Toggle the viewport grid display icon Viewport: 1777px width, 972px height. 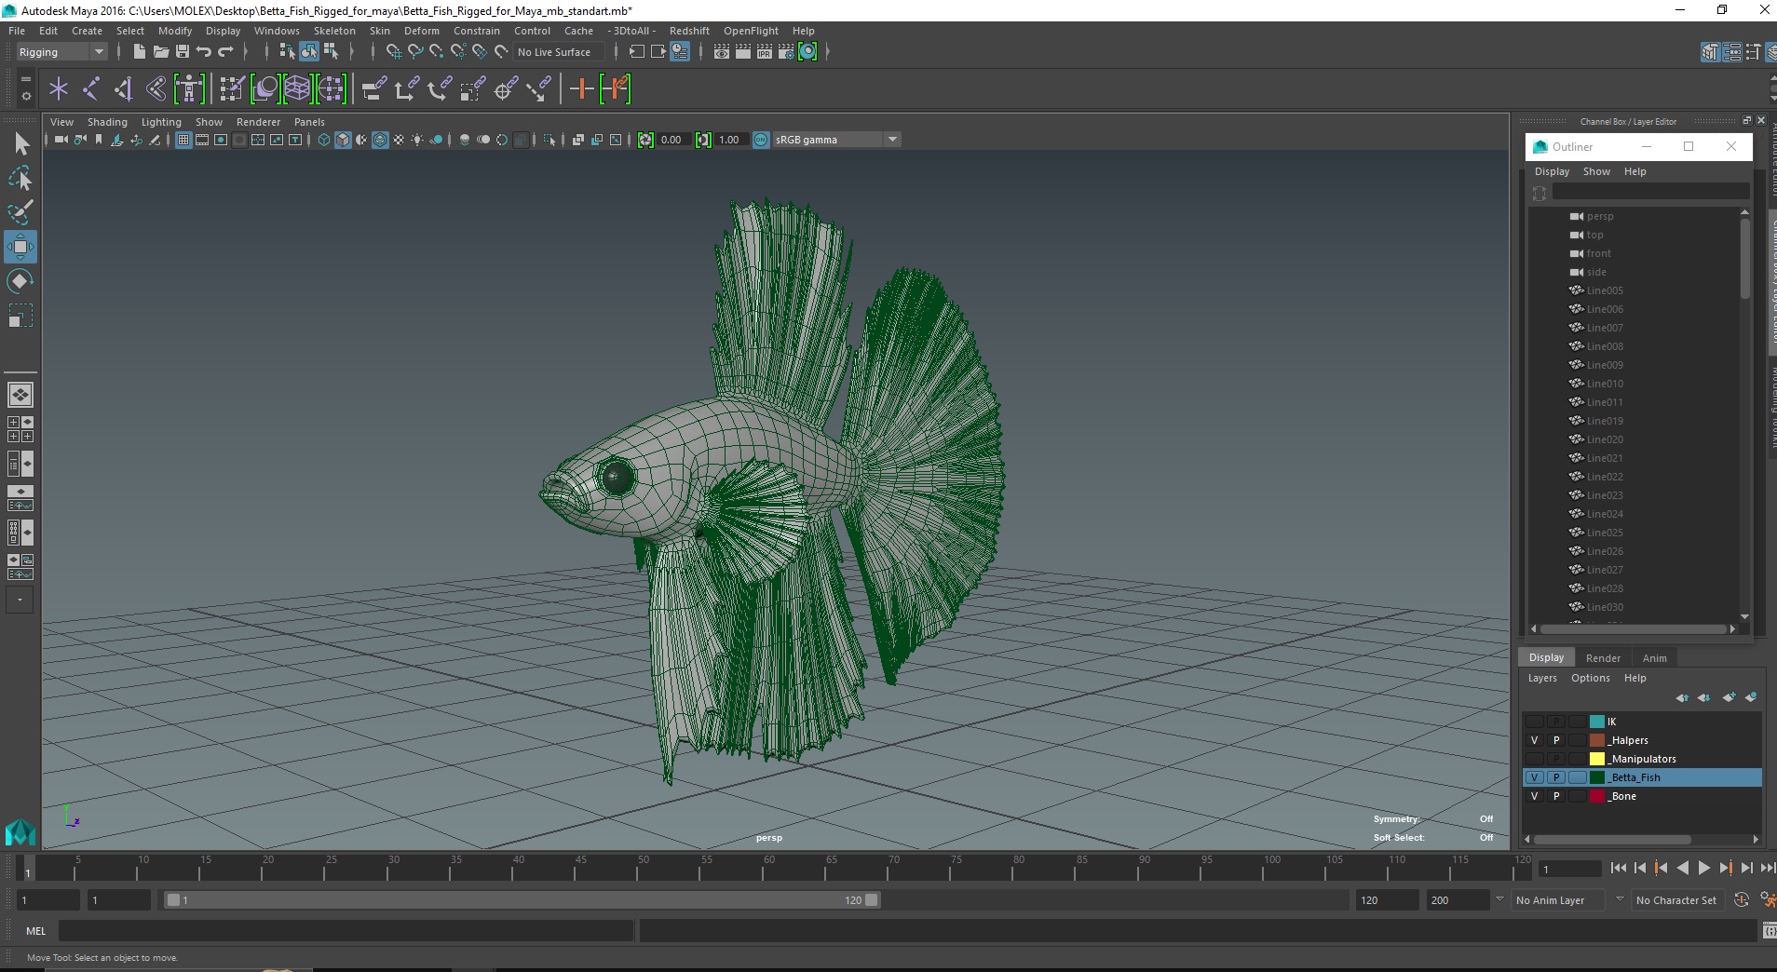183,140
